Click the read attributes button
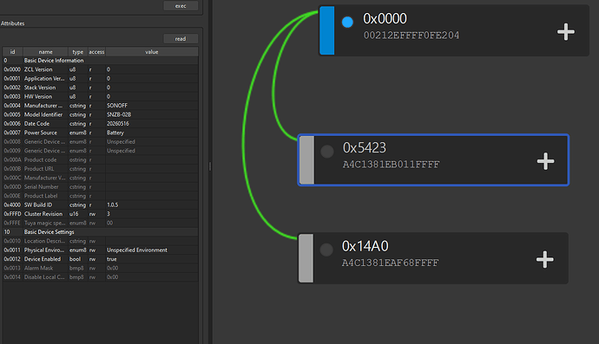599x344 pixels. [x=181, y=38]
